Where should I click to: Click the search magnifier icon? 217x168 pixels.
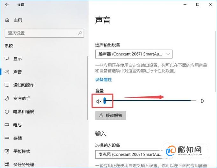(80, 33)
